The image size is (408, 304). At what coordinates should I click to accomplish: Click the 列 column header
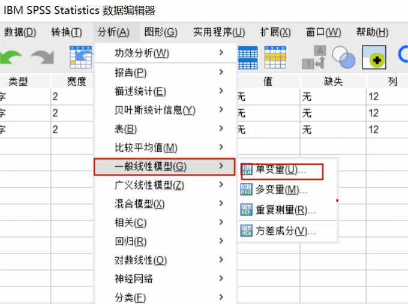(x=388, y=82)
